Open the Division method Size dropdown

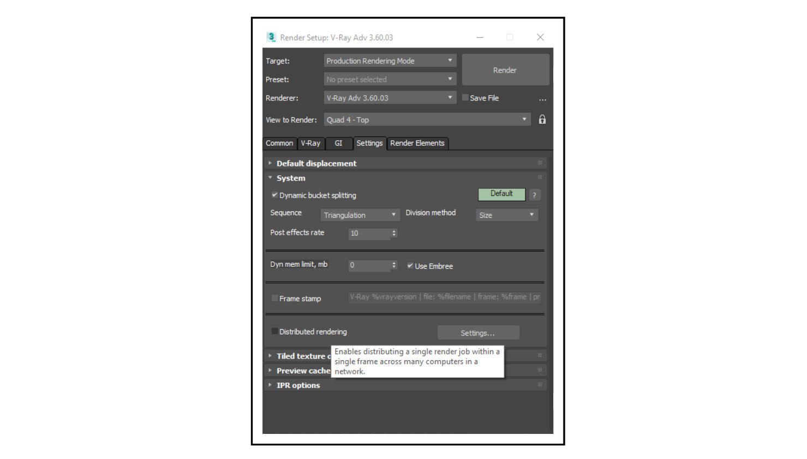click(507, 215)
